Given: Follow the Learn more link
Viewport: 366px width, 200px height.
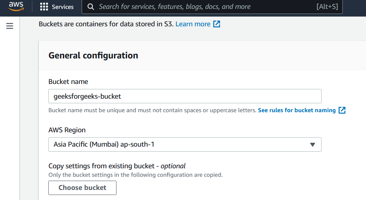Looking at the screenshot, I should pyautogui.click(x=193, y=24).
